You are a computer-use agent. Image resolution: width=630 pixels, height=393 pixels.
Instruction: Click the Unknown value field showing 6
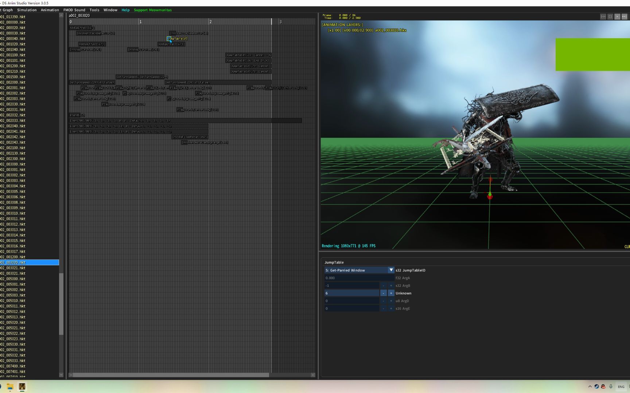click(352, 293)
